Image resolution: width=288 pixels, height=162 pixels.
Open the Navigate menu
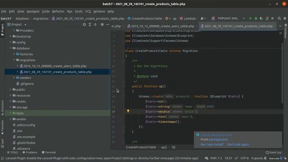click(33, 11)
